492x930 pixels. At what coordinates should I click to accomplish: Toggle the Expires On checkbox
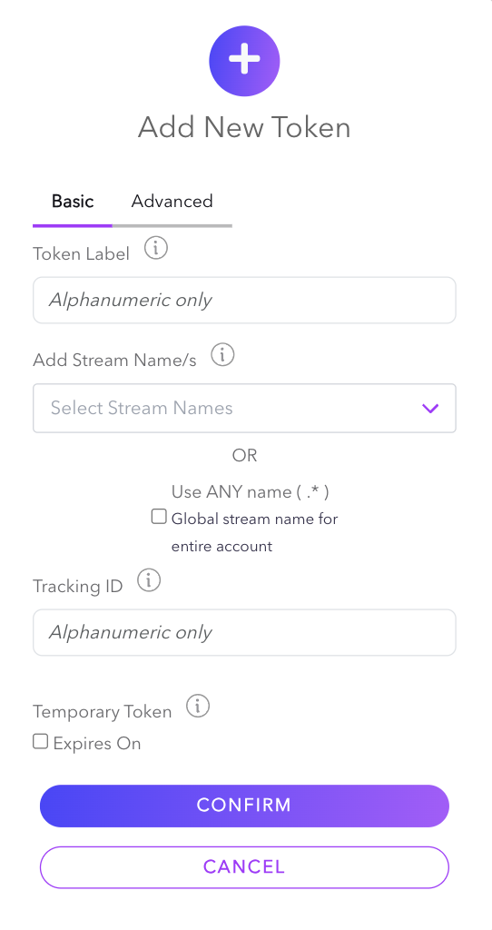click(40, 741)
